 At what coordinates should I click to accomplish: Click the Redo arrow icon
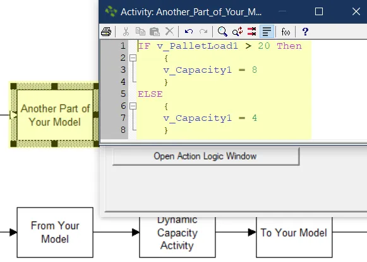203,31
